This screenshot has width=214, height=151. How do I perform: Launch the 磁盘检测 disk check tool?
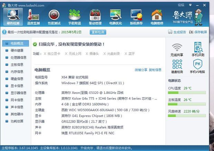[177, 66]
